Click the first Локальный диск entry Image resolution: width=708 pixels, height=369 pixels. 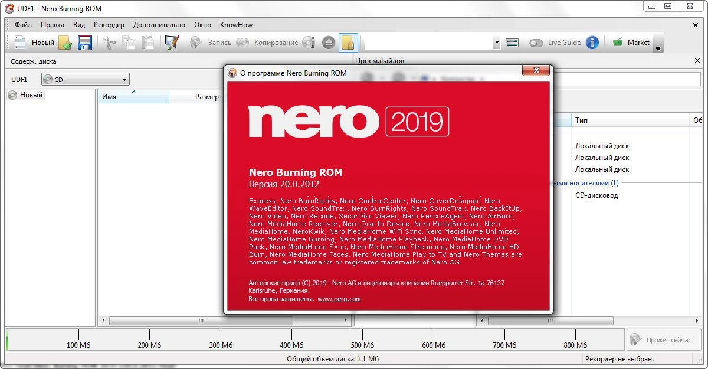(x=602, y=146)
